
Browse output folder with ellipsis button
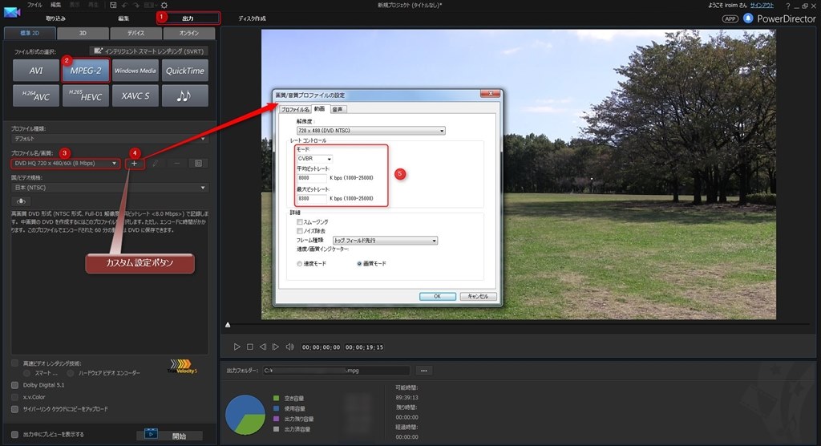tap(423, 371)
